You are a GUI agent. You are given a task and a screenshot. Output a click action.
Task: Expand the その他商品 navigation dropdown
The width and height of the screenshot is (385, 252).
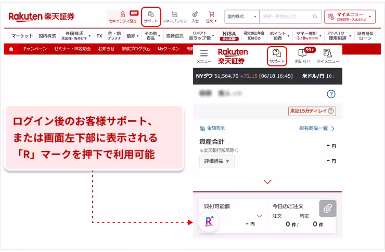point(152,36)
